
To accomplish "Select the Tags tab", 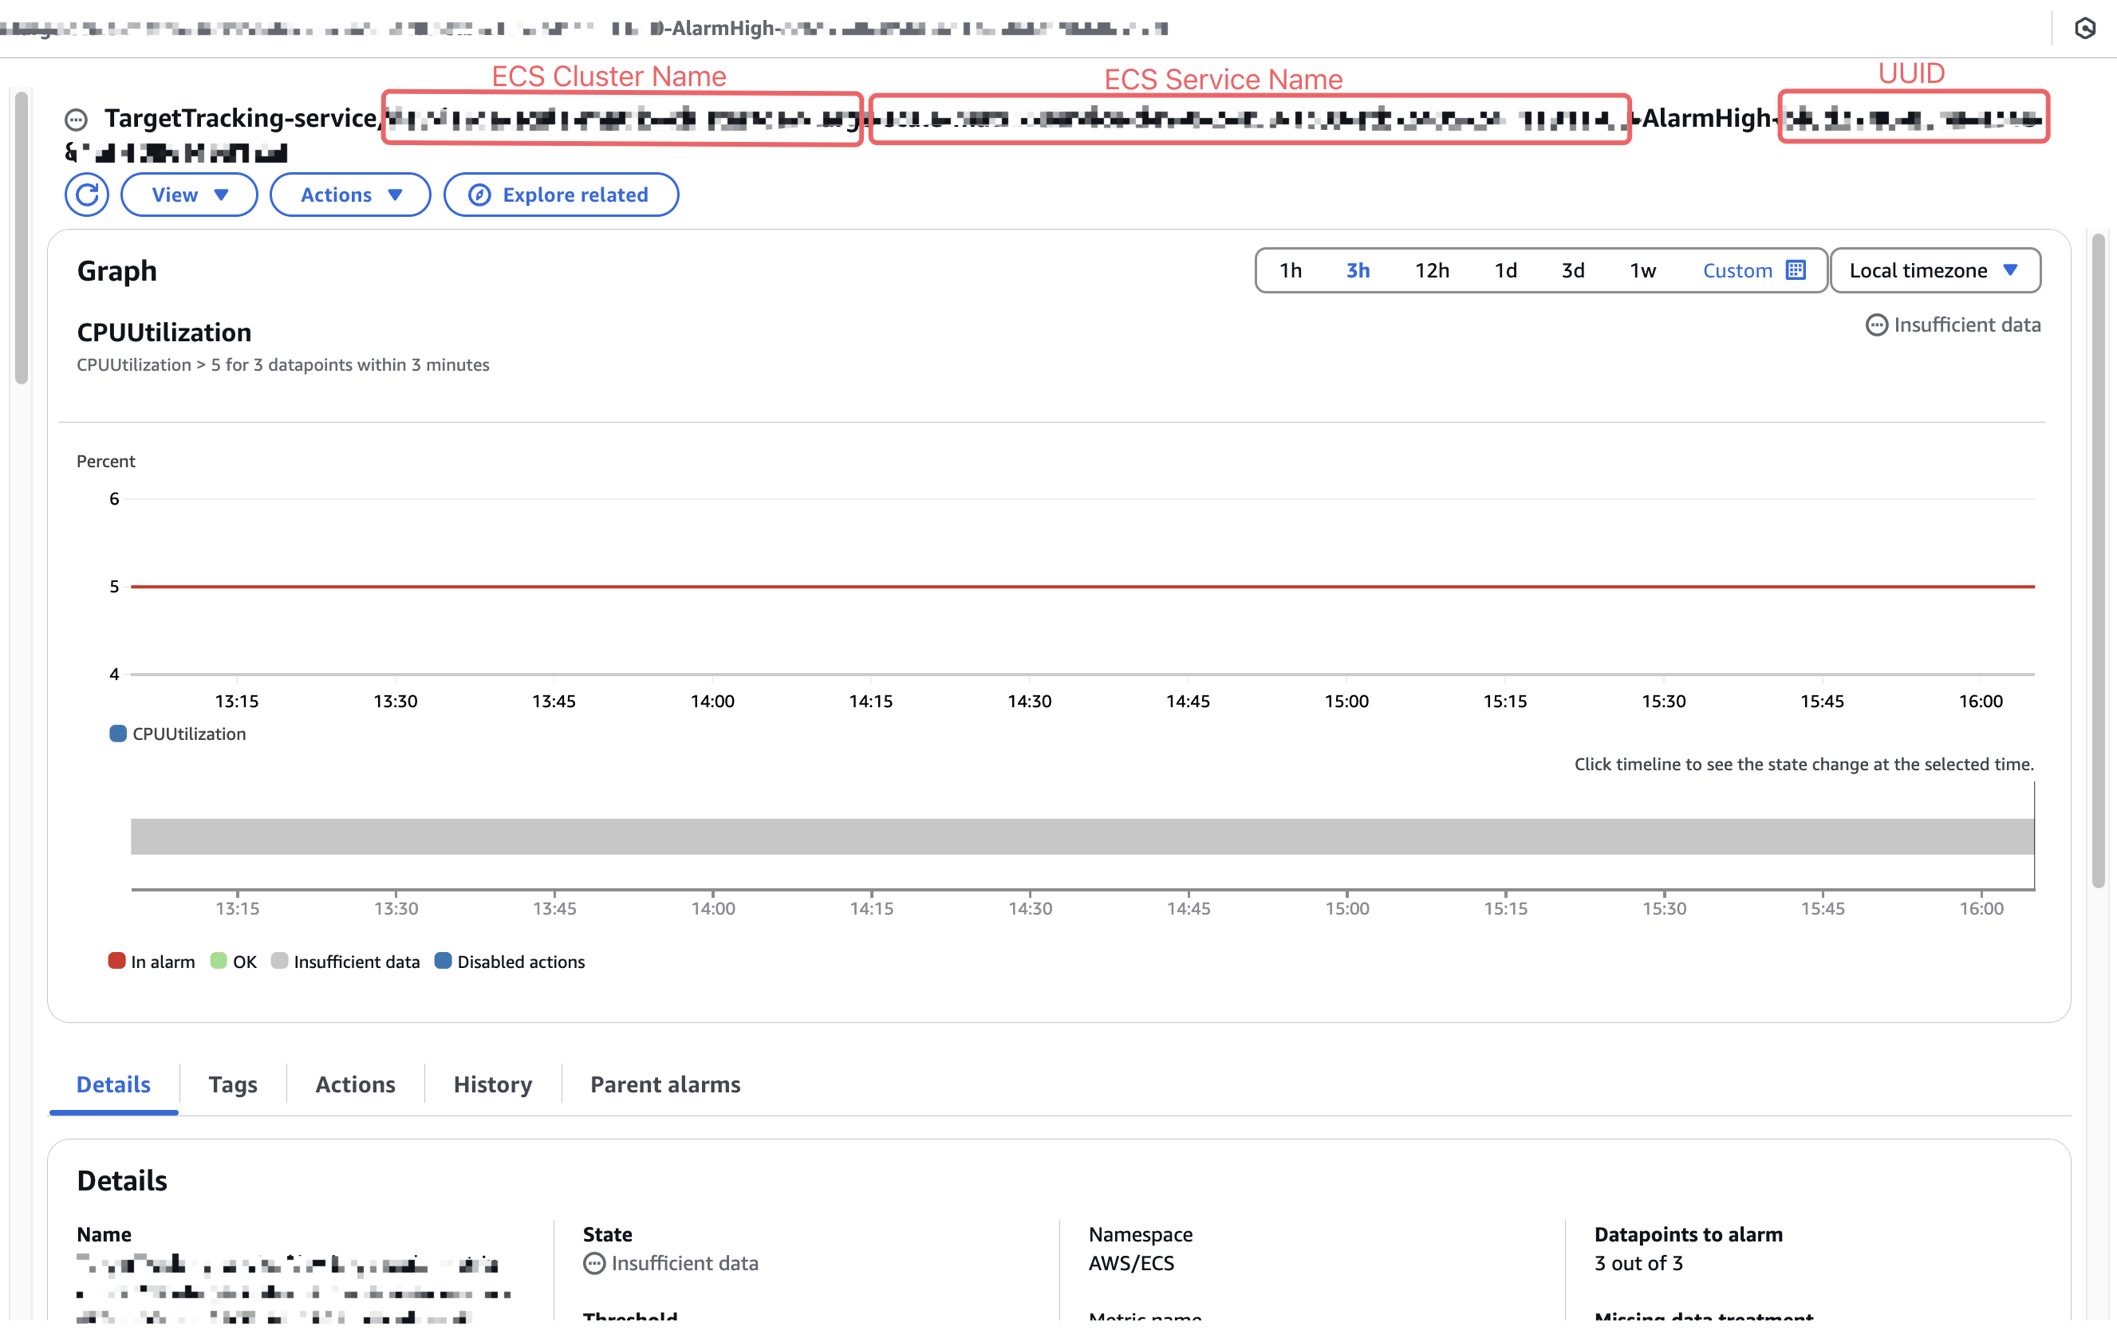I will click(x=232, y=1084).
